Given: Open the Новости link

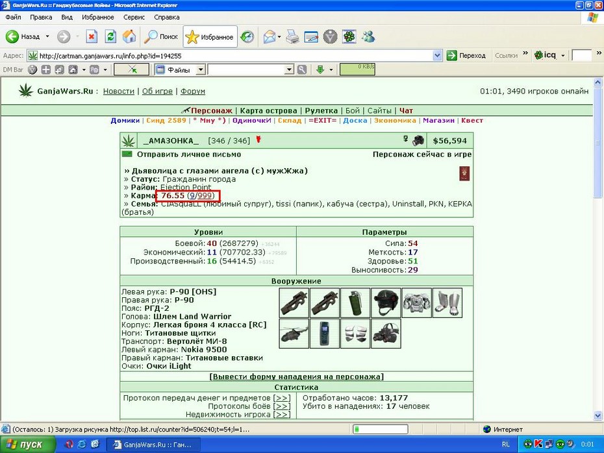Looking at the screenshot, I should click(119, 92).
